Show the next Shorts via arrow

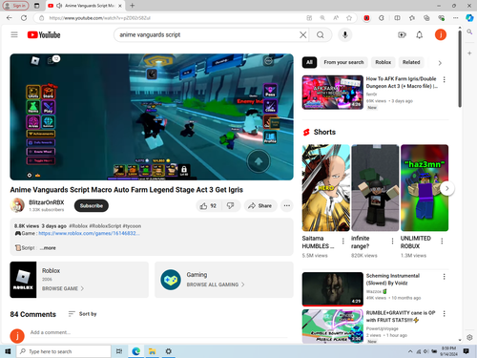click(447, 188)
